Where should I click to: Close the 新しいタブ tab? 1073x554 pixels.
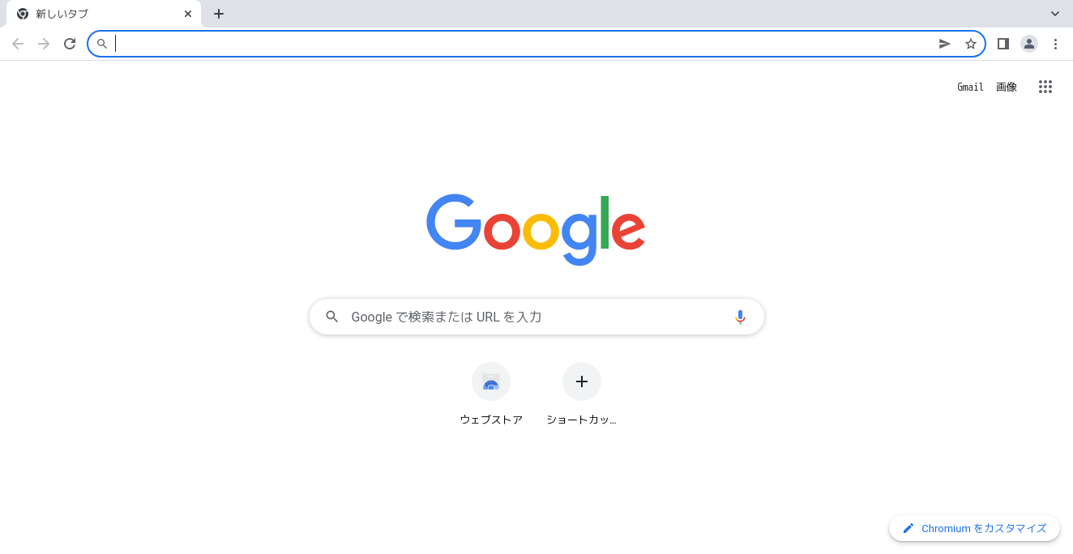pos(188,14)
